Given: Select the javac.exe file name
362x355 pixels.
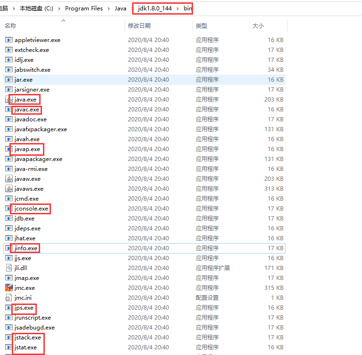Looking at the screenshot, I should 27,110.
